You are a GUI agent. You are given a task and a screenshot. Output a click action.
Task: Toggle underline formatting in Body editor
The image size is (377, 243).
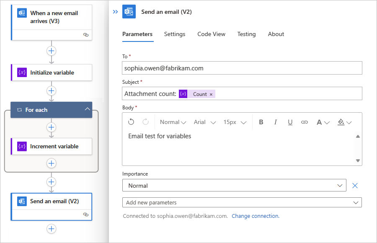pyautogui.click(x=290, y=122)
